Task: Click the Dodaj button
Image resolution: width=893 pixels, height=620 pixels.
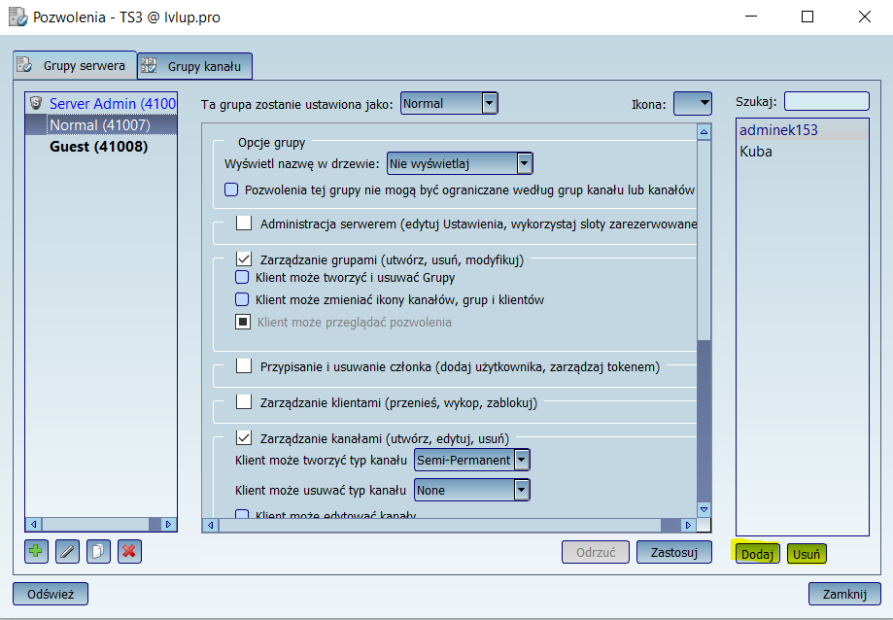Action: point(757,554)
